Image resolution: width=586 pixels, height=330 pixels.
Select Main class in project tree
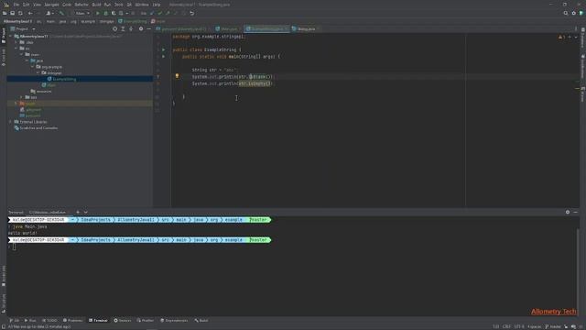(49, 85)
